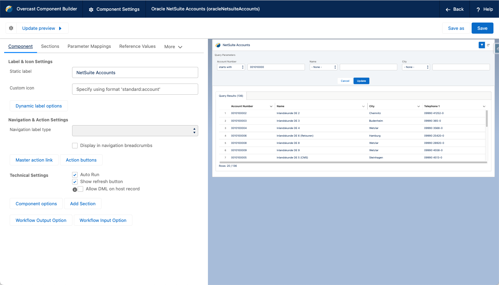The height and width of the screenshot is (285, 499).
Task: Click the Save as button
Action: click(x=456, y=28)
